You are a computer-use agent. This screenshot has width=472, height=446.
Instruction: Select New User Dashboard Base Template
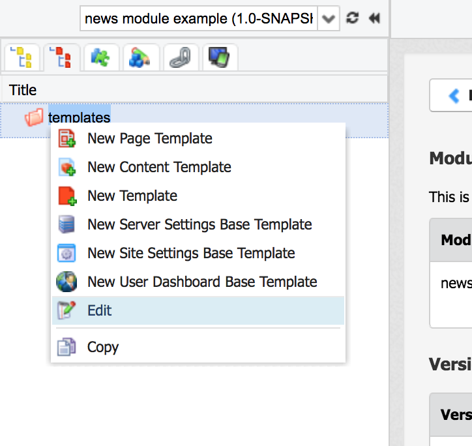pos(202,282)
